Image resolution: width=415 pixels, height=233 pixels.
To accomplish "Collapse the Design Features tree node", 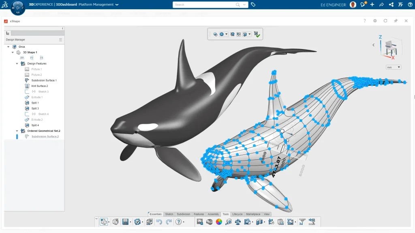I will point(17,64).
